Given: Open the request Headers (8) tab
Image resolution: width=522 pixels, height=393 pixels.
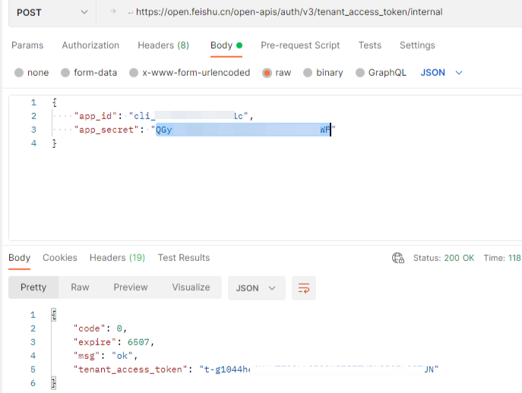Looking at the screenshot, I should [163, 46].
